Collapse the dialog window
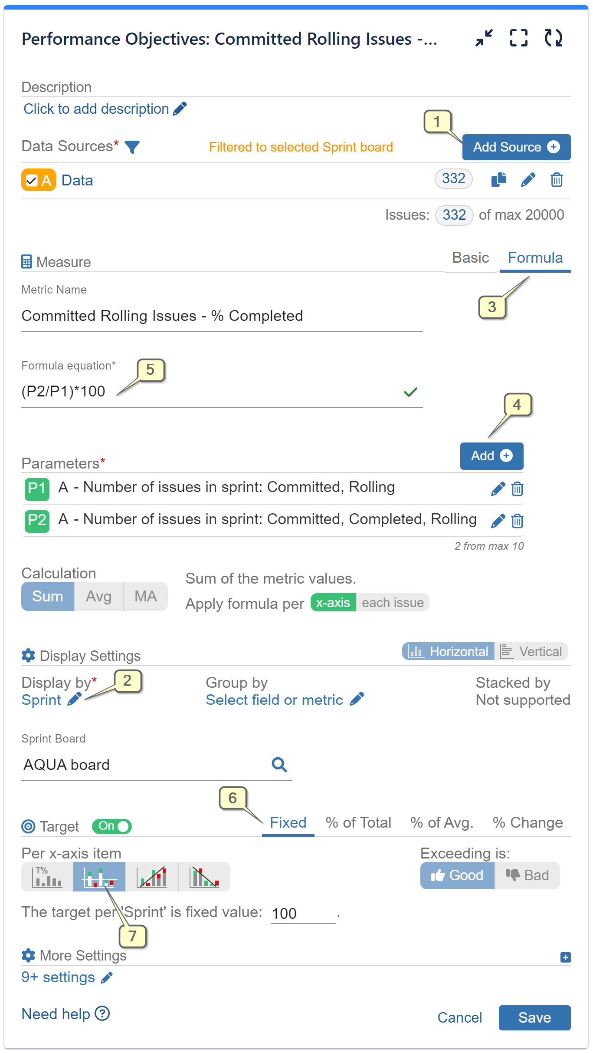The width and height of the screenshot is (593, 1053). pos(483,38)
